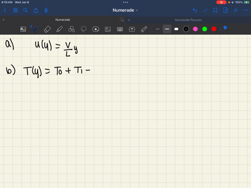Close the Numerade tab
Screen dimensions: 251x188
(3, 20)
